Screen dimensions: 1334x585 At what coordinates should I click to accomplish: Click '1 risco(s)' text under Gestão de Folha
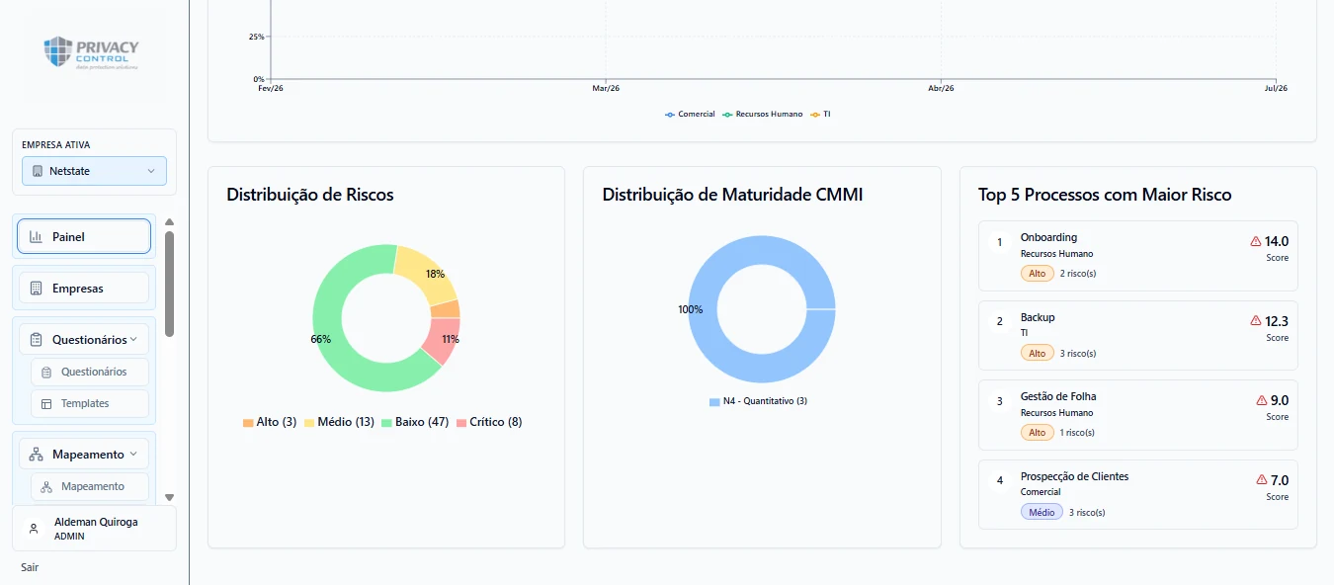tap(1077, 433)
